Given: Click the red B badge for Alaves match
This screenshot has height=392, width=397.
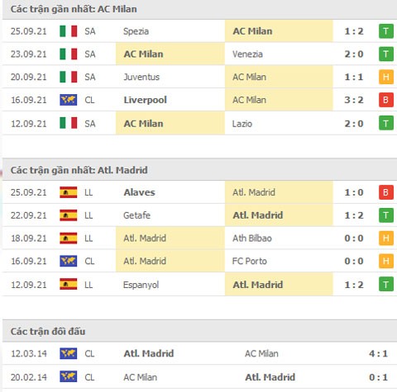Looking at the screenshot, I should (386, 192).
